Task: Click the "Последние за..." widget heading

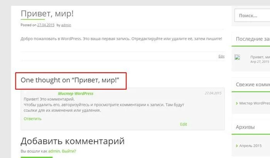Action: pyautogui.click(x=253, y=39)
